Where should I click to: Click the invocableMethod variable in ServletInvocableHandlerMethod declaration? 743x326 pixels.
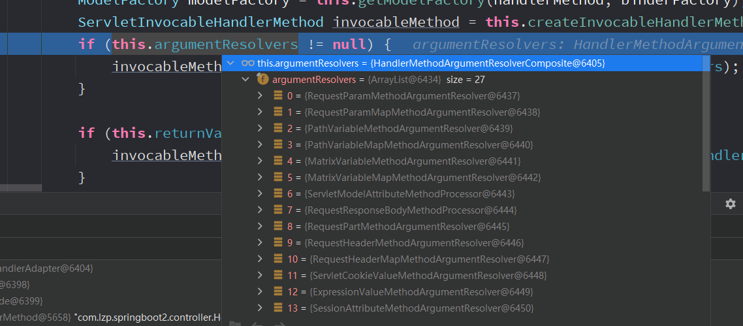point(396,22)
